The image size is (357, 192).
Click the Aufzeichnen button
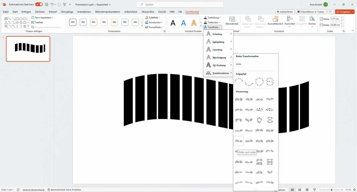click(285, 12)
